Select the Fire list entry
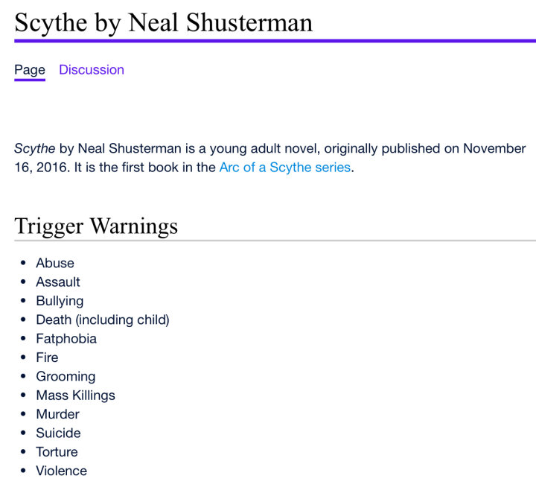This screenshot has height=496, width=536. pyautogui.click(x=47, y=357)
